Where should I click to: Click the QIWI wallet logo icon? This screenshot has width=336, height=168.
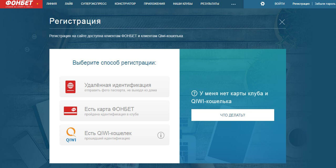coord(71,135)
